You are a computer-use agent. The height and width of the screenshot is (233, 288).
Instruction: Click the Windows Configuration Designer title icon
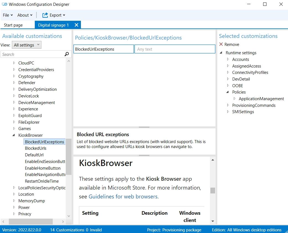click(x=5, y=4)
